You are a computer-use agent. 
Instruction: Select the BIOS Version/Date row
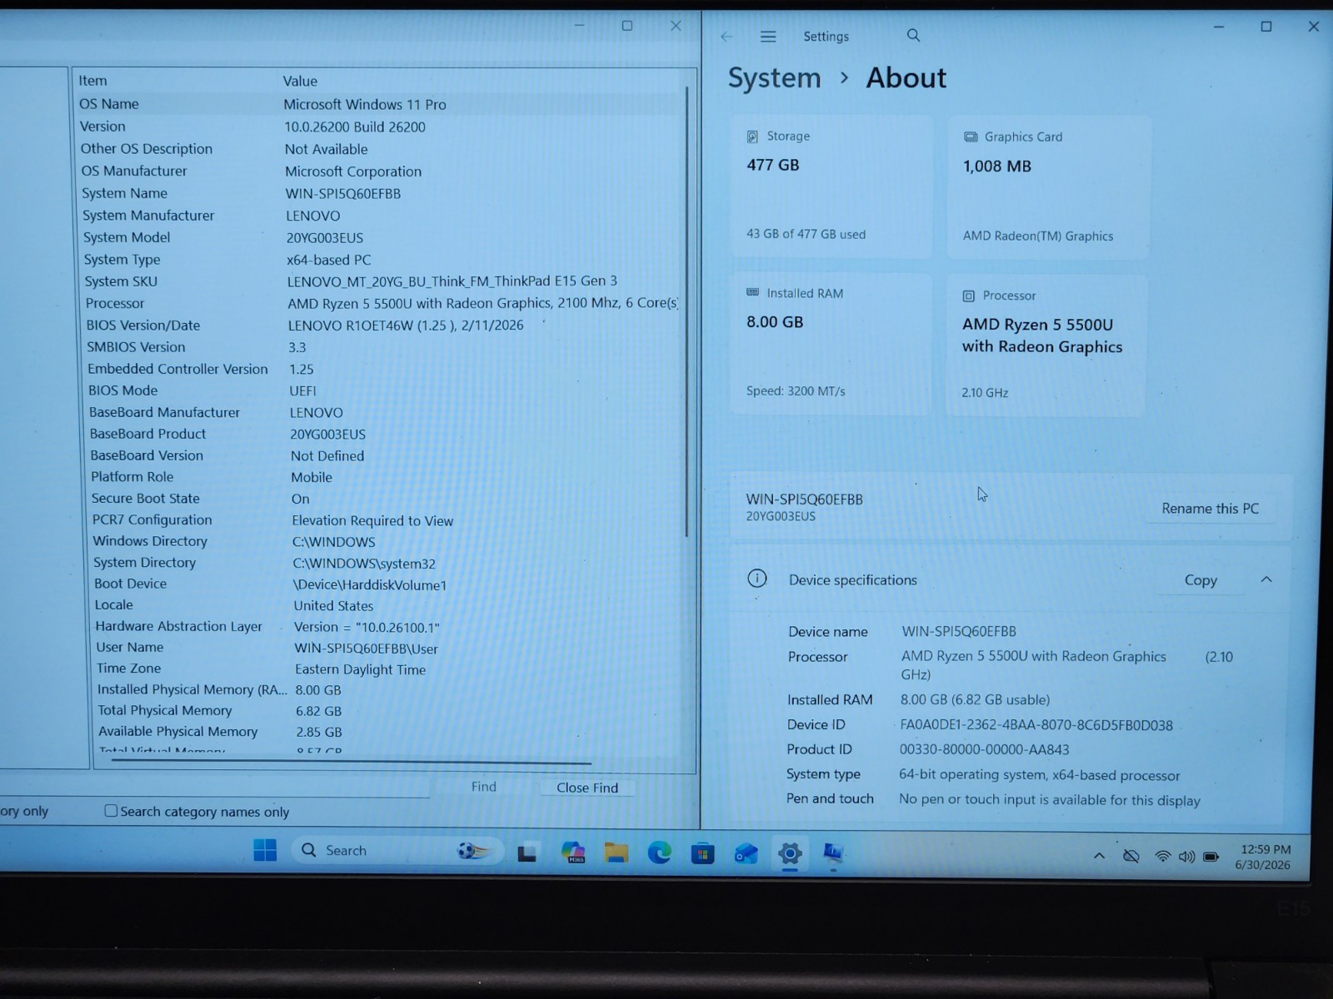[x=382, y=326]
